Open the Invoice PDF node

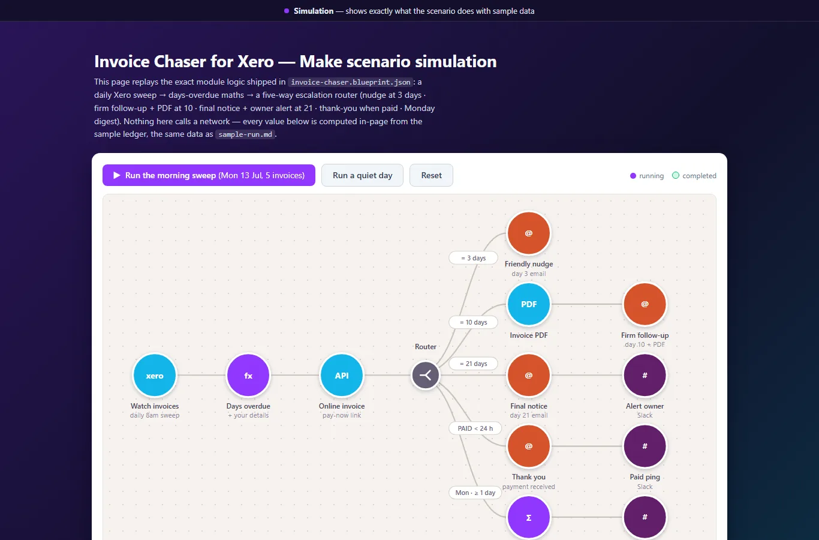click(529, 304)
